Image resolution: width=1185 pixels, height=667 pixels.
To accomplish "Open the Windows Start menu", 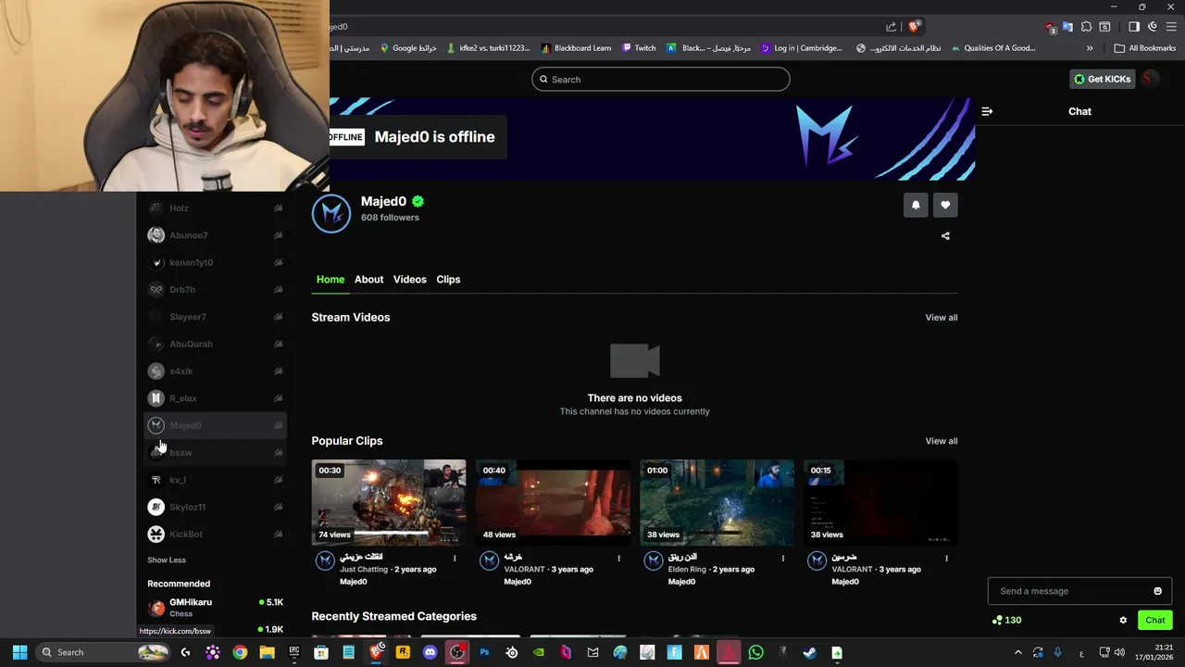I will click(x=19, y=652).
